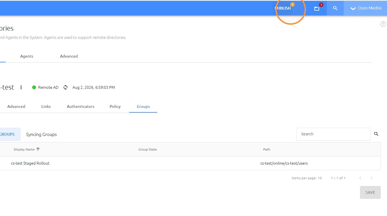Viewport: 387px width, 216px height.
Task: Switch to the top-level Advanced tab beside Agents
Action: click(69, 56)
